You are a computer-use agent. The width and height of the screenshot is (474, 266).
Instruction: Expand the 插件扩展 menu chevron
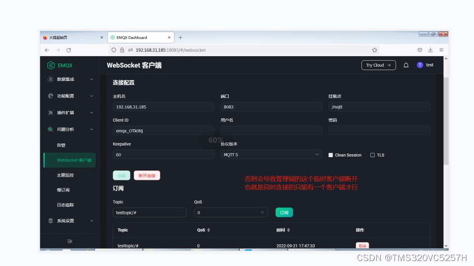click(92, 113)
